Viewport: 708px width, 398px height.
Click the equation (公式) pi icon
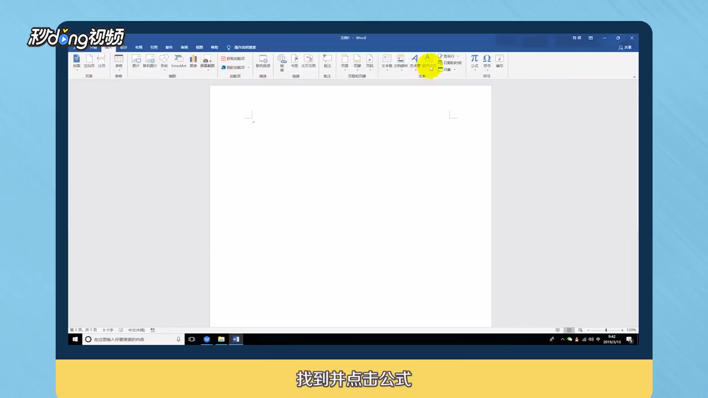(x=475, y=59)
